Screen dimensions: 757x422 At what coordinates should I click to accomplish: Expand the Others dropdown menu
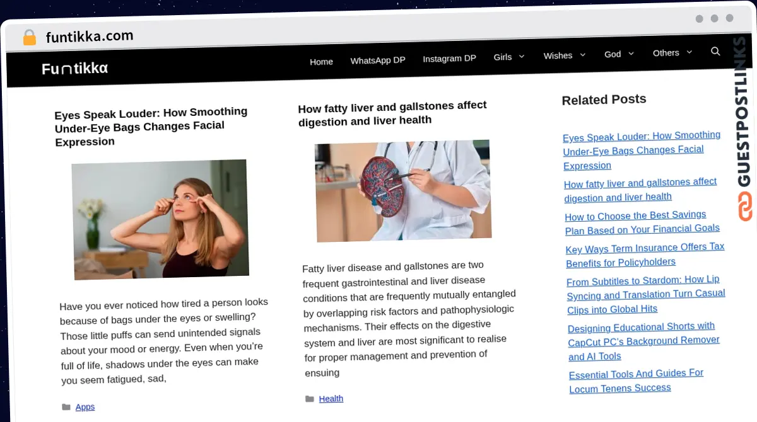671,52
